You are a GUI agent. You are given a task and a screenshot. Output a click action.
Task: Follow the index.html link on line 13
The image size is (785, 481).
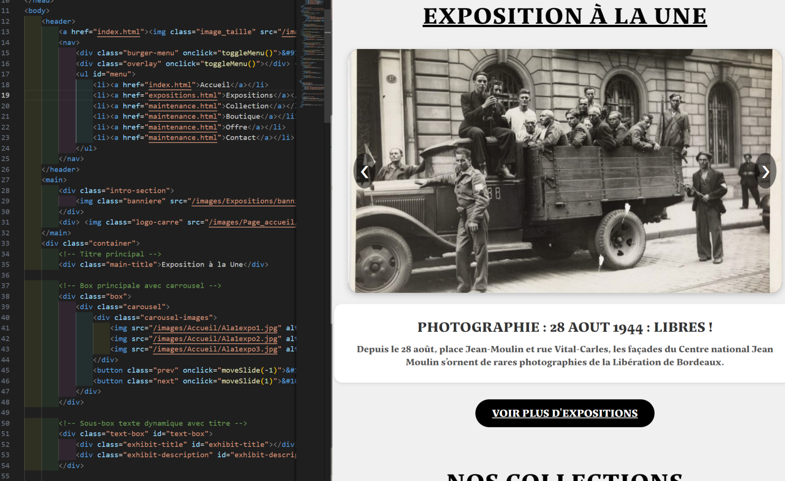118,32
